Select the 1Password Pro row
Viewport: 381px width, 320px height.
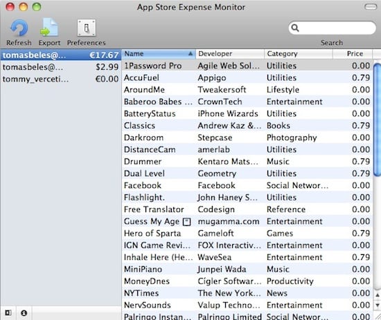point(247,66)
